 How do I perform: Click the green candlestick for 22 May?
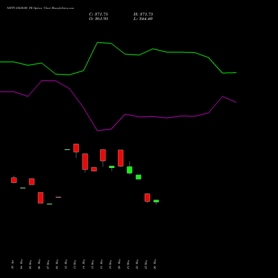coord(138,177)
